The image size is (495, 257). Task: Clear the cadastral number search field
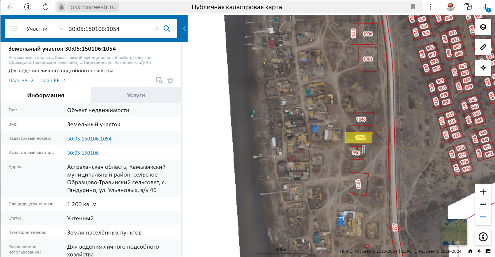pyautogui.click(x=157, y=29)
